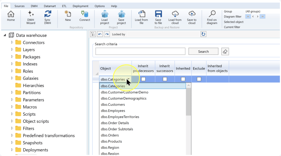Image resolution: width=281 pixels, height=156 pixels.
Task: Pick dbo.Products from the list
Action: tap(143, 141)
